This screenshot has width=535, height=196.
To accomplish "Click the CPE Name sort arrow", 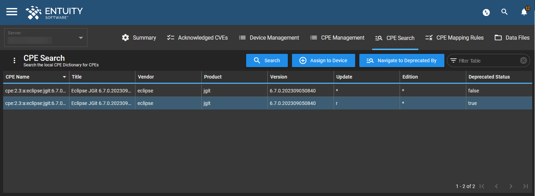I will [64, 77].
